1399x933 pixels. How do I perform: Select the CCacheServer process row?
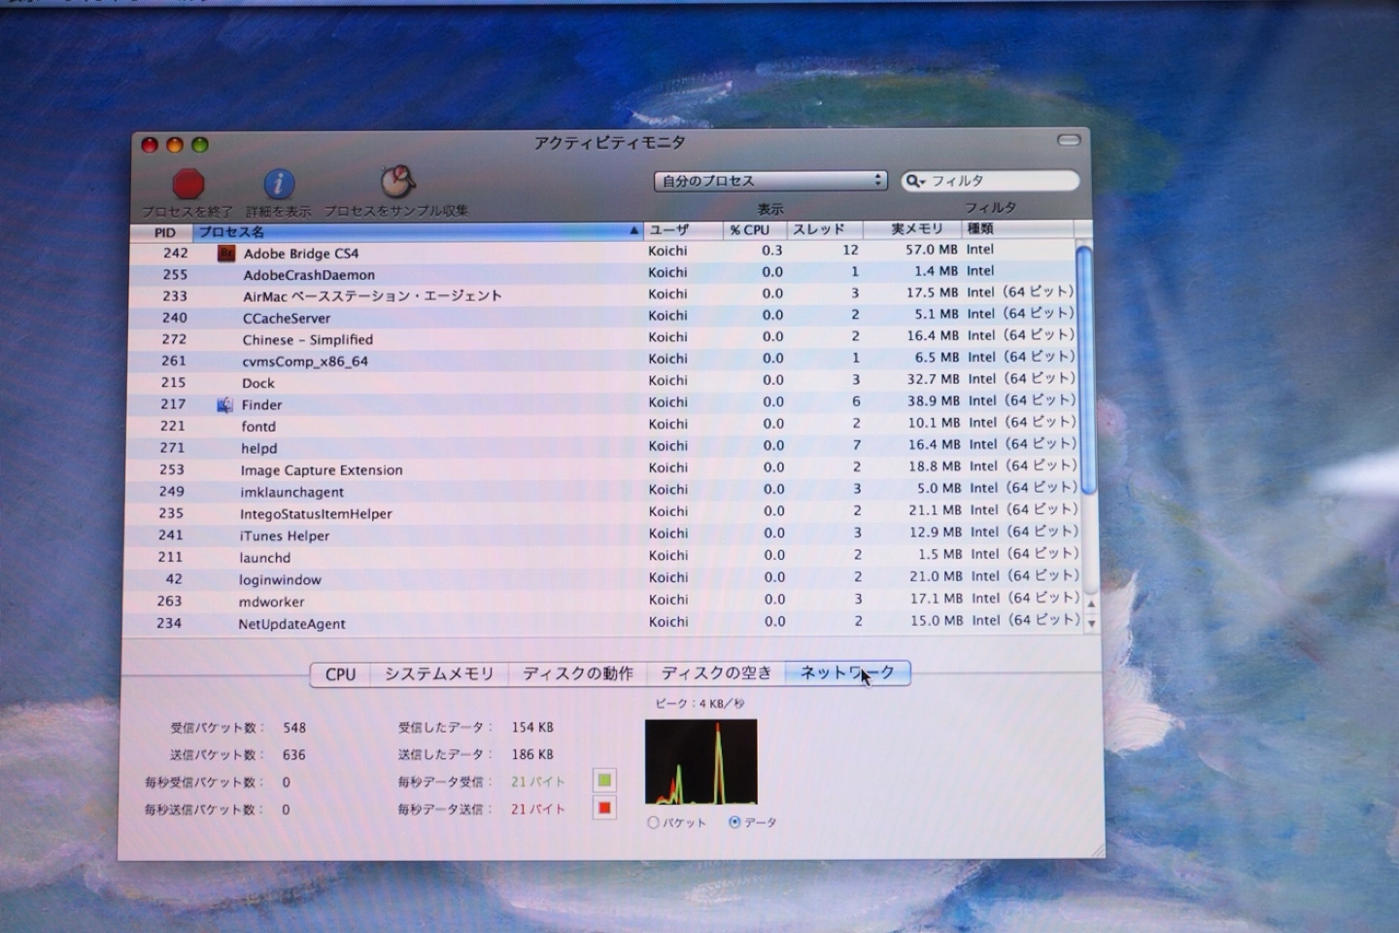[602, 318]
